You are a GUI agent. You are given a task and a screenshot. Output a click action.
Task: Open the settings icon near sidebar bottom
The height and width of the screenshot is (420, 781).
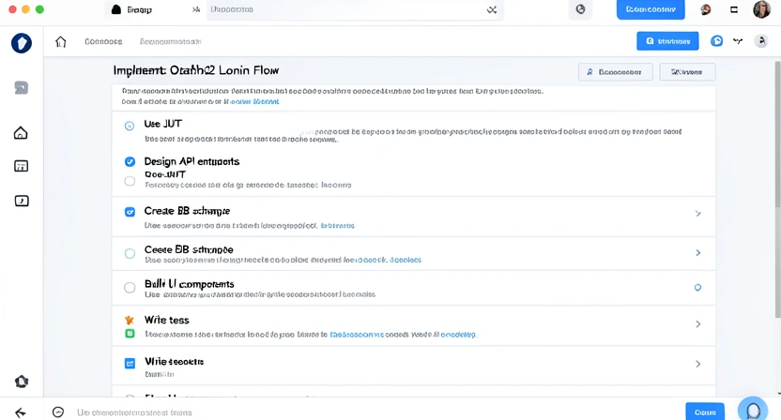click(22, 382)
